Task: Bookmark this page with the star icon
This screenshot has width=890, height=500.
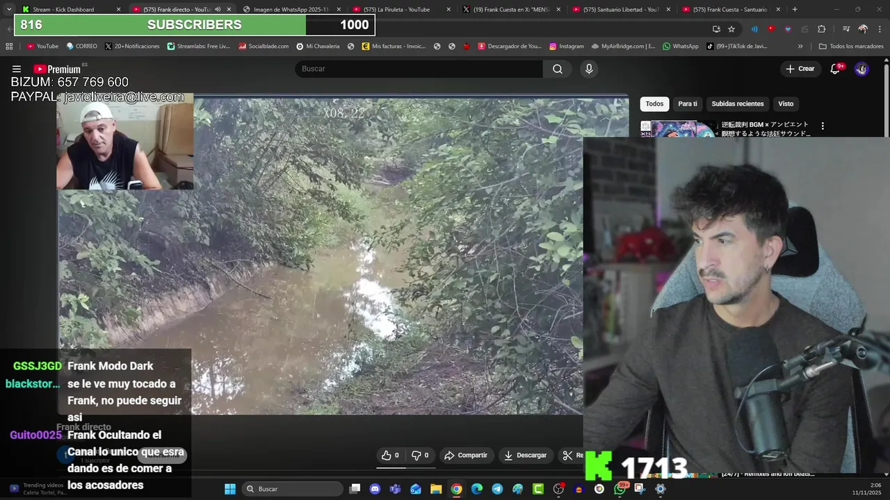Action: pyautogui.click(x=731, y=29)
